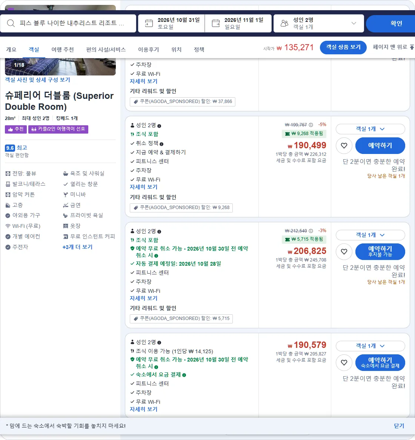415x440 pixels.
Task: Switch to the 위치 tab
Action: coord(176,50)
